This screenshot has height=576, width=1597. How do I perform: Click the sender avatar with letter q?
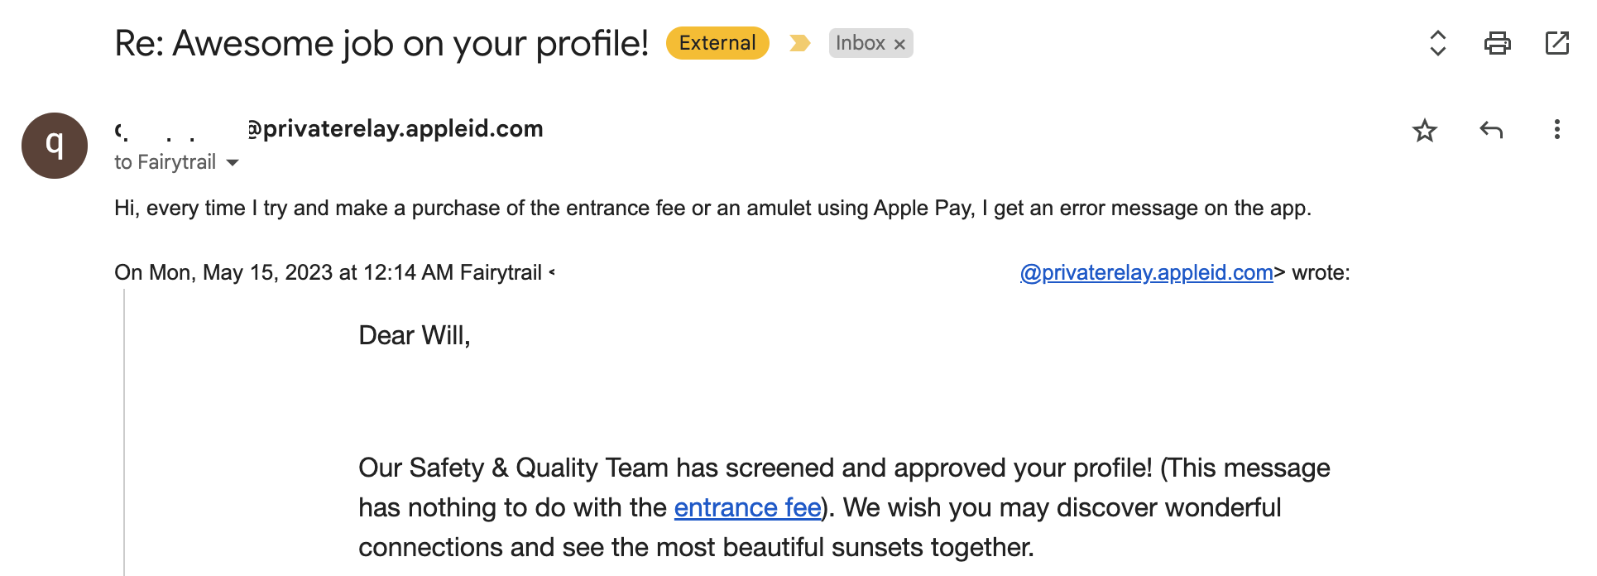pos(55,146)
